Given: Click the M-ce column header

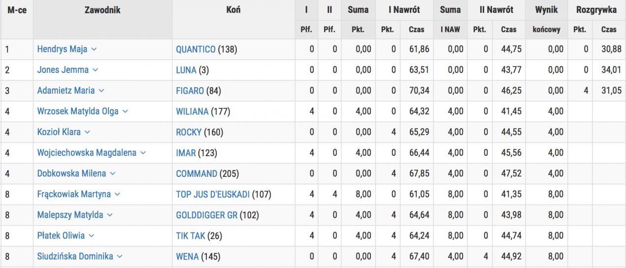Looking at the screenshot, I should (x=17, y=10).
